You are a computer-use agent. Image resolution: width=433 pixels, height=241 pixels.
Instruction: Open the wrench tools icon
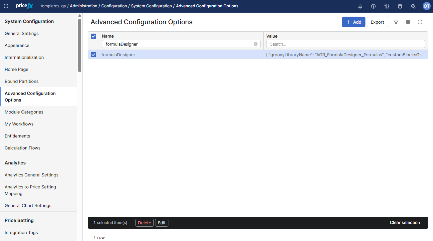click(x=413, y=6)
